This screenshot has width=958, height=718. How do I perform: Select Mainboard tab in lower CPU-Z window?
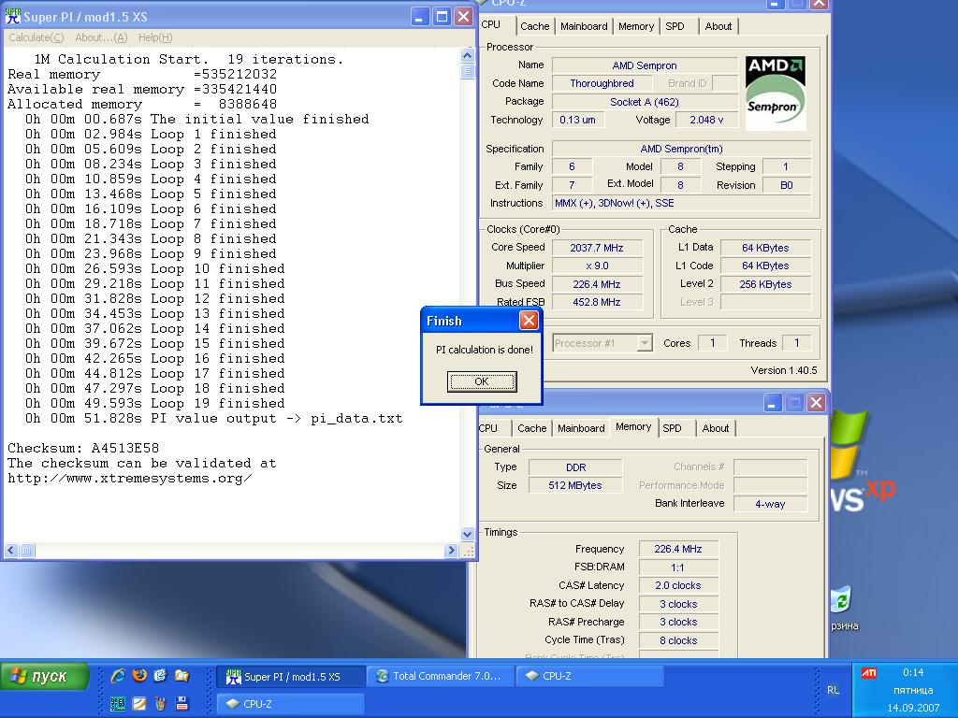(x=580, y=428)
